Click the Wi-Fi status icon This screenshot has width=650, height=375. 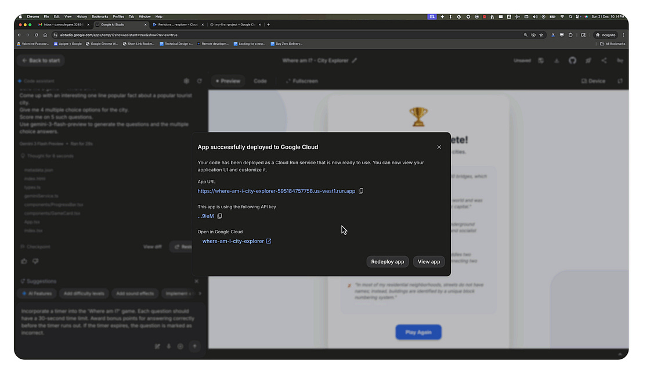click(x=562, y=17)
